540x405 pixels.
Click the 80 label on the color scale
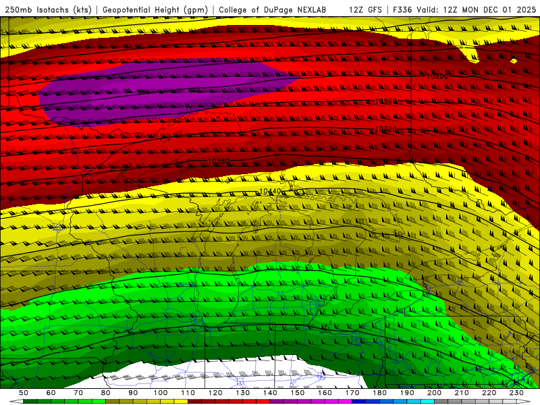(105, 393)
